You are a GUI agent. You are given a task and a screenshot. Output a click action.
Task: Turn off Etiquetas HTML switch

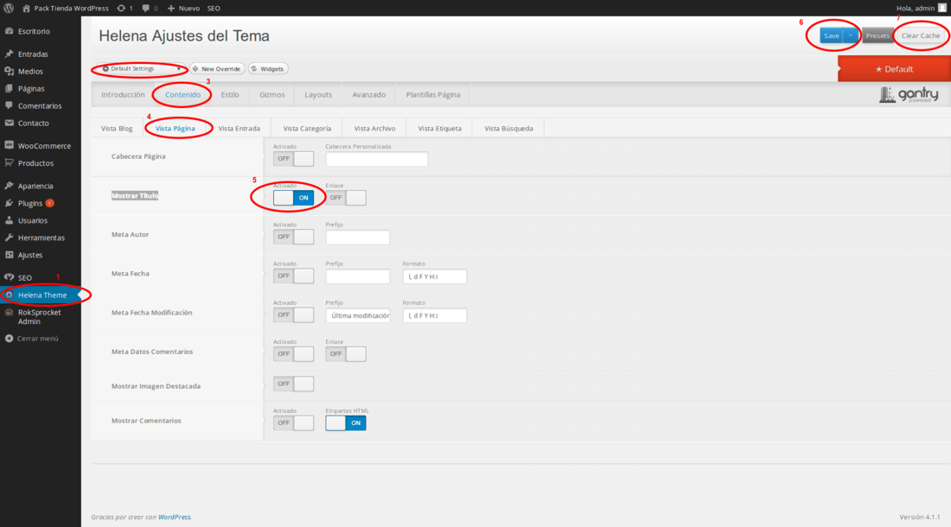coord(346,422)
